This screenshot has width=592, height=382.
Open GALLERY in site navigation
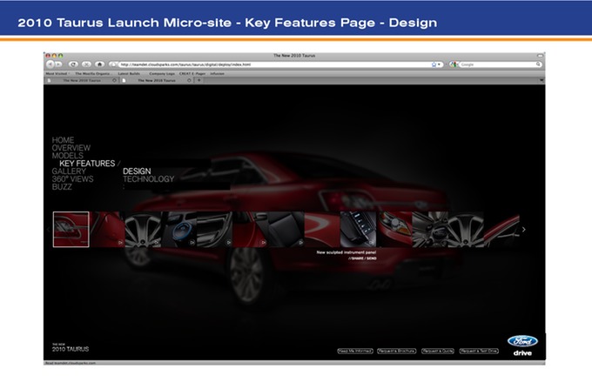69,171
